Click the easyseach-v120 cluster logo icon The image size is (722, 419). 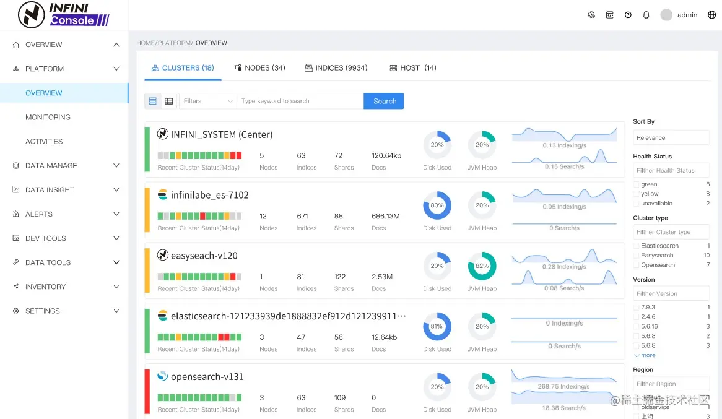point(162,255)
